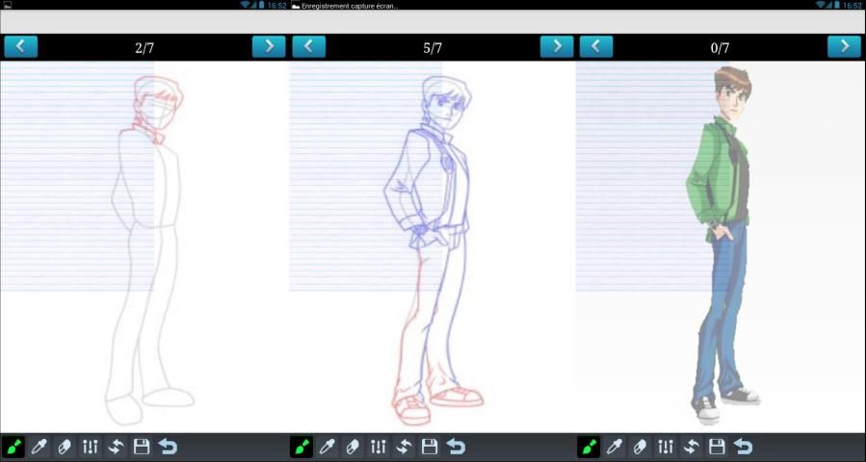This screenshot has height=462, width=866.
Task: Return to the previous step from 5/7
Action: click(x=308, y=46)
